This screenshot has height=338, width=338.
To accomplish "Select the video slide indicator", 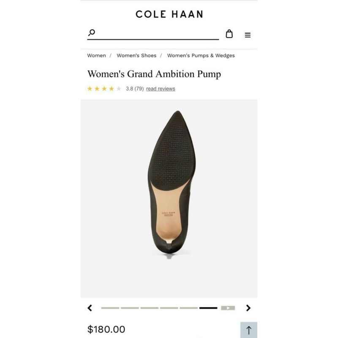I will tap(228, 308).
